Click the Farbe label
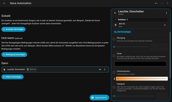Image resolution: width=172 pixels, height=102 pixels. point(119,54)
